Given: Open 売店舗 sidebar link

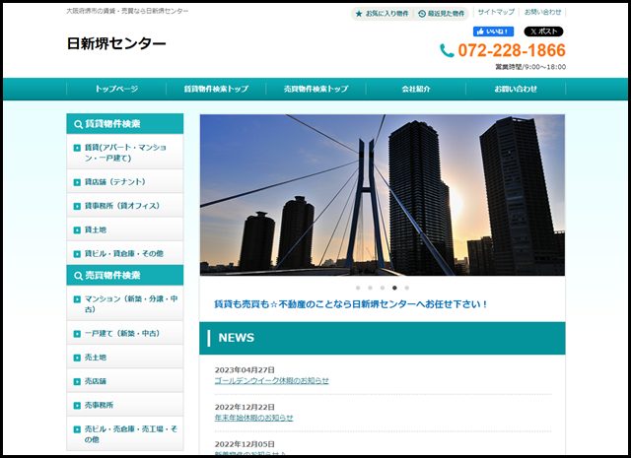Looking at the screenshot, I should point(125,381).
